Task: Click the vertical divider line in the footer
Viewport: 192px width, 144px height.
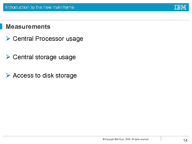Action: point(161,138)
